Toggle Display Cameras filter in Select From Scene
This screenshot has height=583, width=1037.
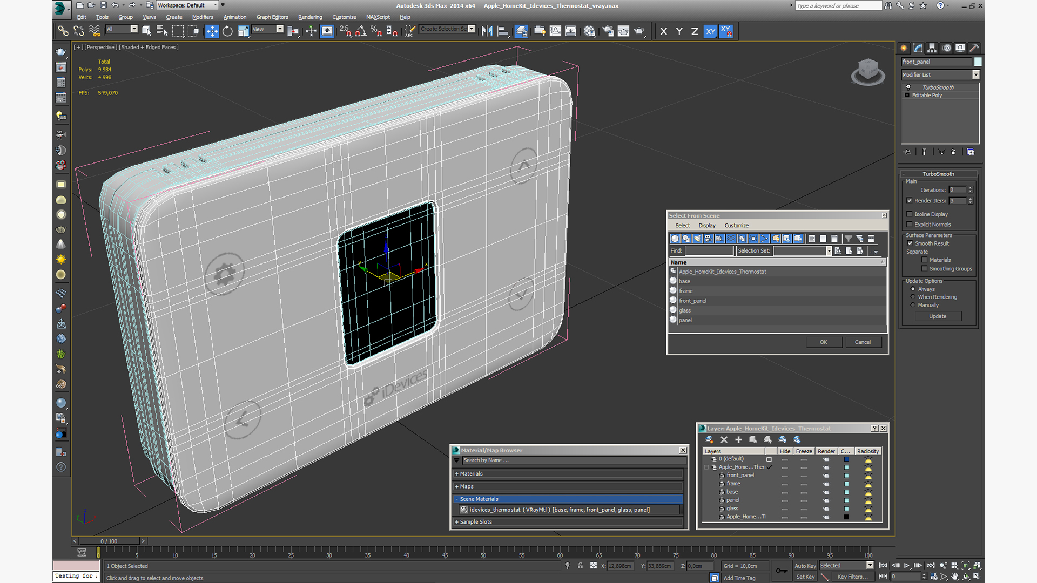(x=709, y=239)
